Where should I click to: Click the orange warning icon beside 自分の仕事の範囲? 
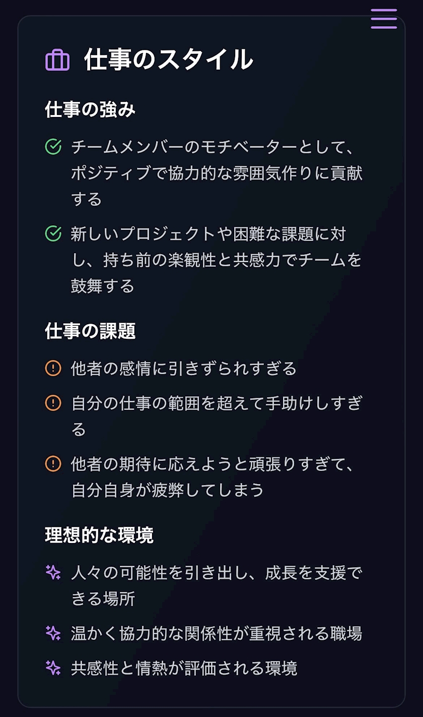point(53,403)
